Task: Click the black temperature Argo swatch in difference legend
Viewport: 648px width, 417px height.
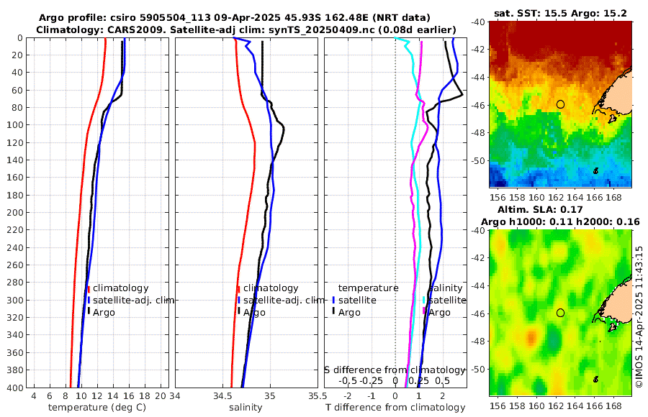Action: (333, 311)
